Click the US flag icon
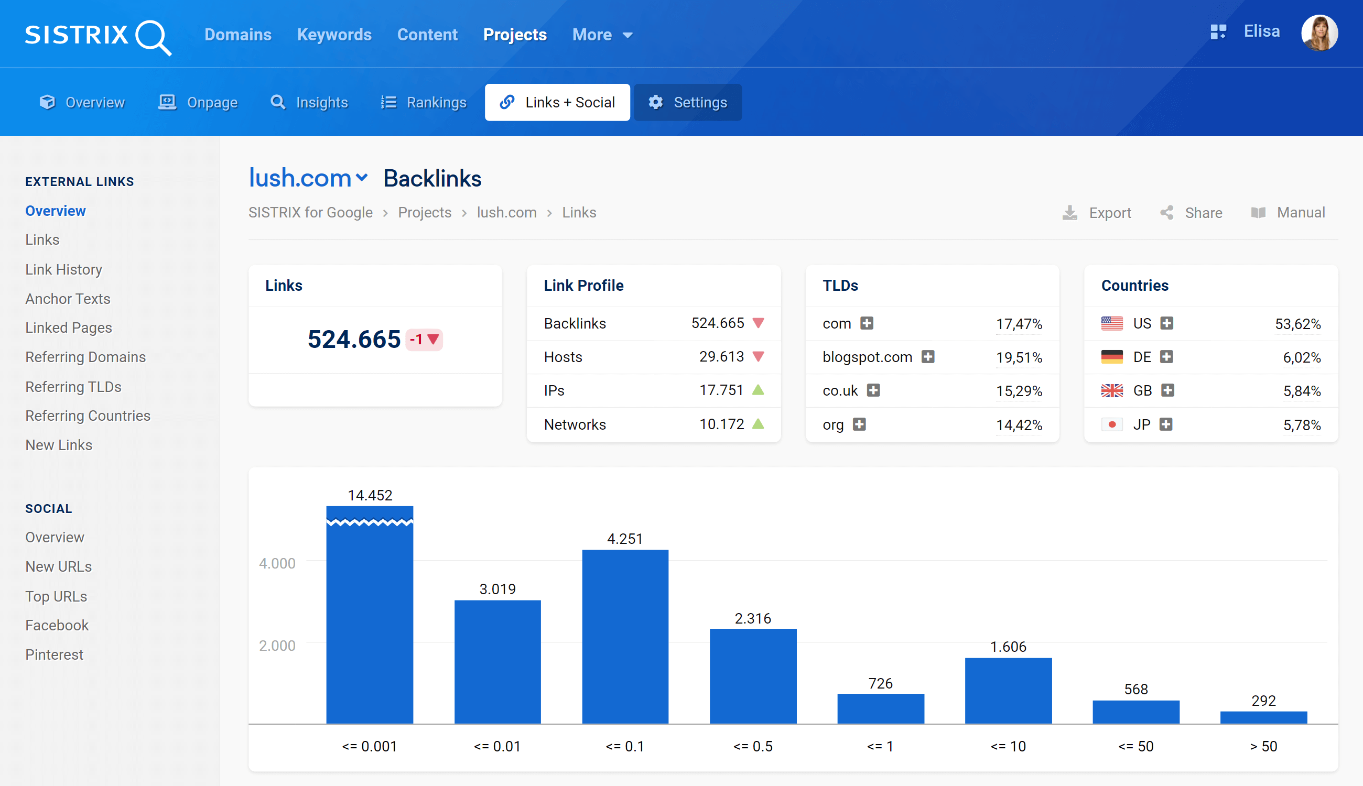Screen dimensions: 1363x786 pyautogui.click(x=1112, y=323)
